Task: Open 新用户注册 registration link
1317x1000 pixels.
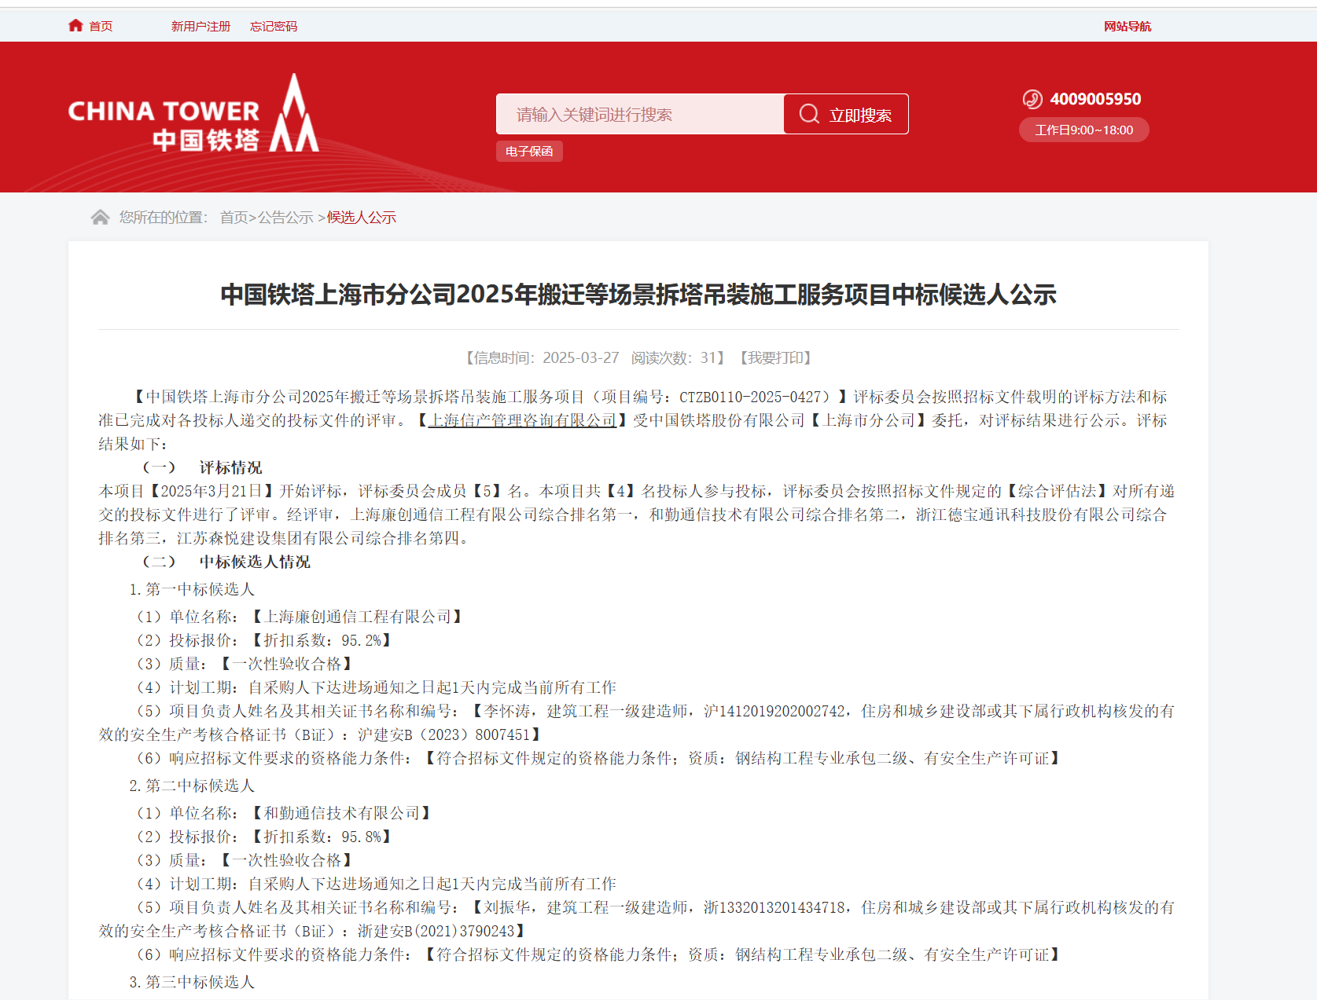Action: [200, 27]
